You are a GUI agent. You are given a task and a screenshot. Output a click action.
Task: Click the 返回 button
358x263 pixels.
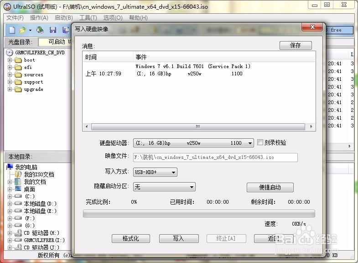(274, 238)
